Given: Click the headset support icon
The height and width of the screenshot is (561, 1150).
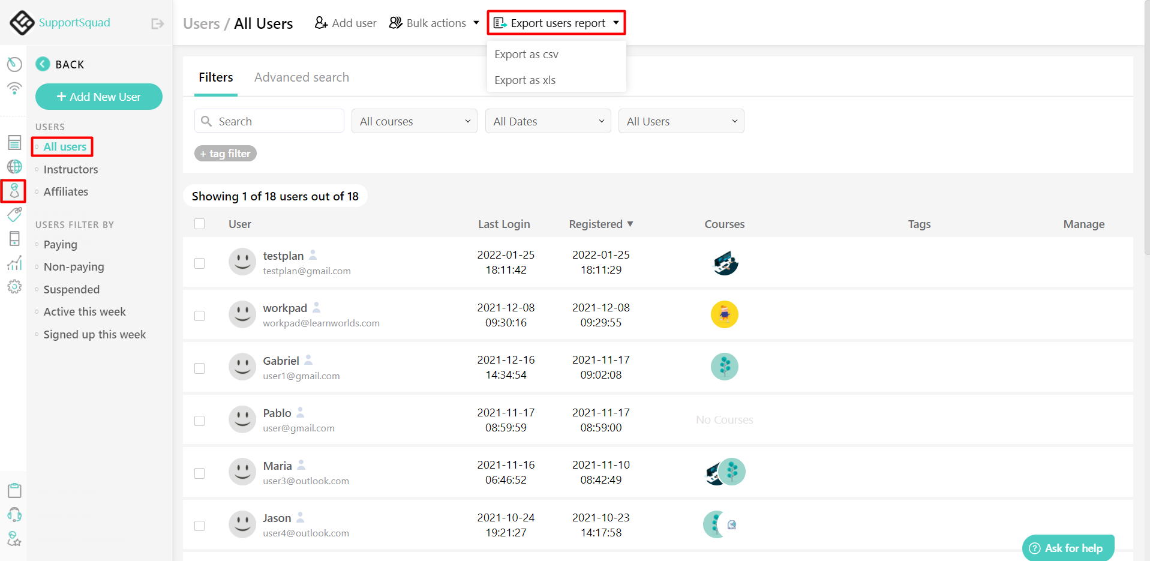Looking at the screenshot, I should (14, 514).
